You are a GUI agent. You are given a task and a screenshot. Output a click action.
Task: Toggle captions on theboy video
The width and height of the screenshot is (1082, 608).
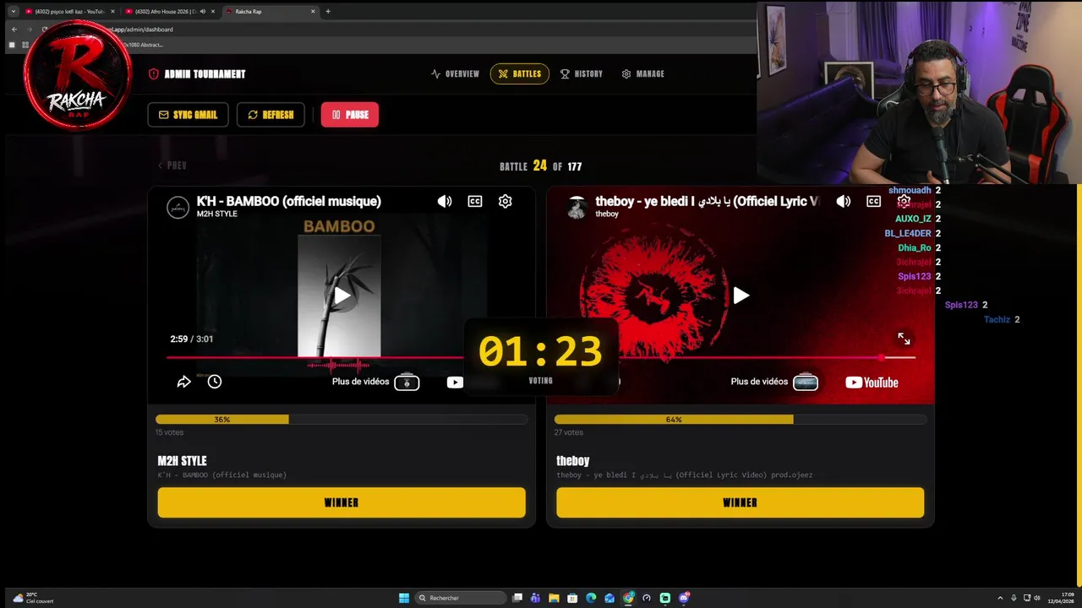point(874,201)
